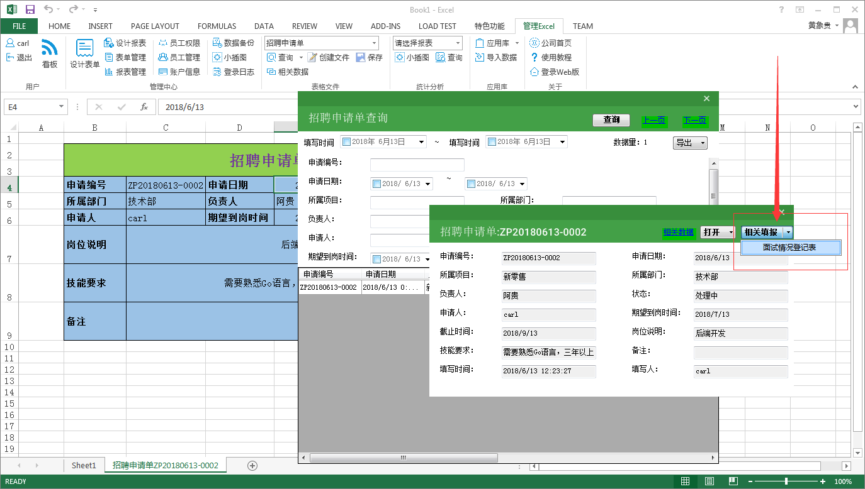This screenshot has width=865, height=489.
Task: Expand the formula bar chevron
Action: click(x=856, y=107)
